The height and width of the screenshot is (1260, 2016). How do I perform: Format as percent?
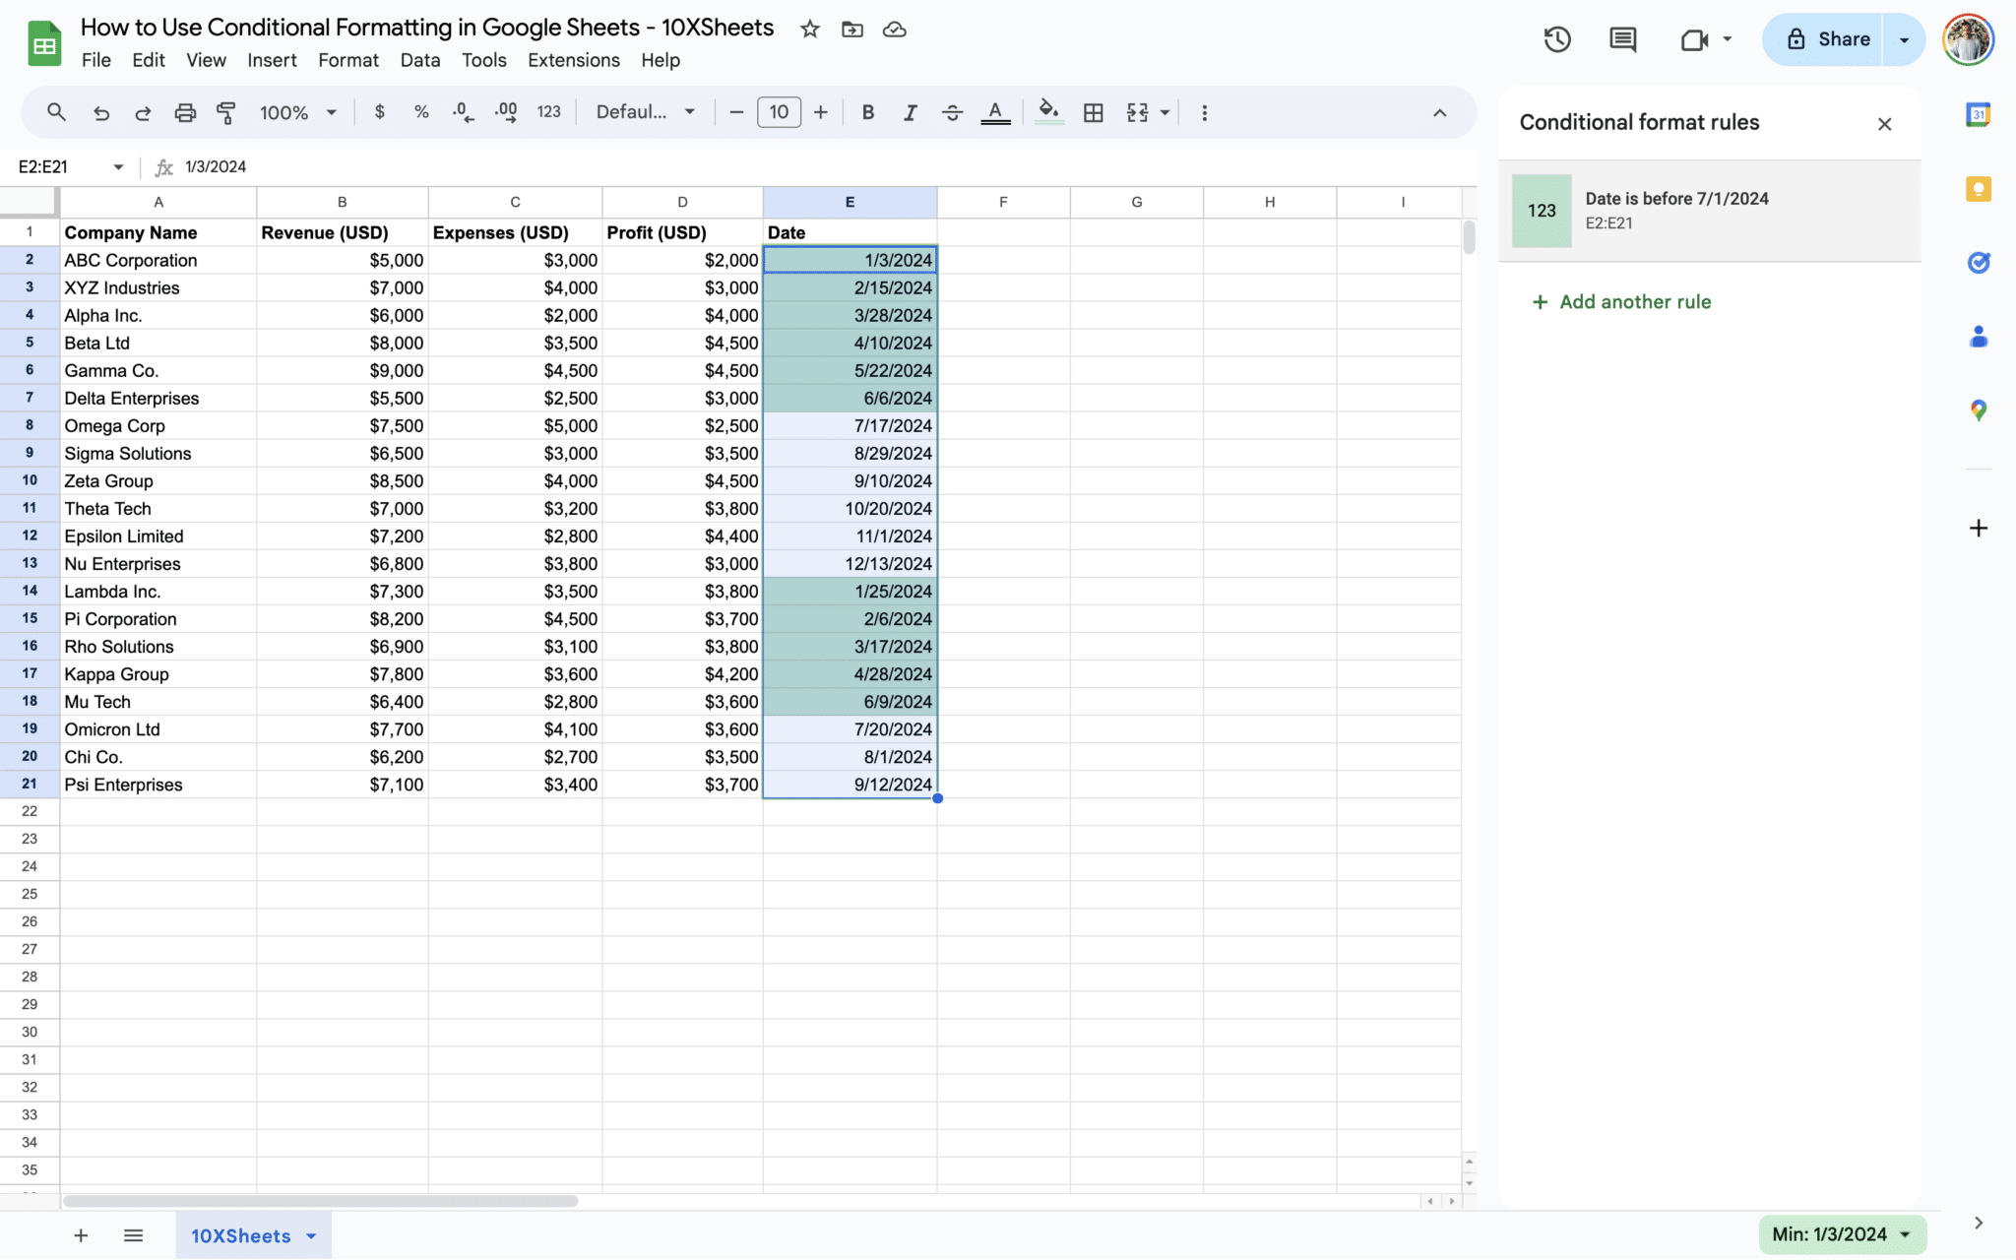tap(421, 112)
